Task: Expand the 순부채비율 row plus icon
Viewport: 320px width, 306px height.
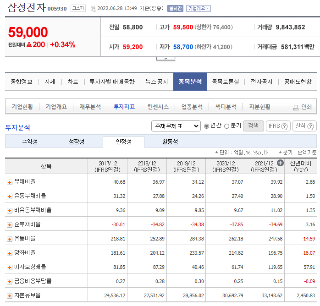Action: click(9, 225)
